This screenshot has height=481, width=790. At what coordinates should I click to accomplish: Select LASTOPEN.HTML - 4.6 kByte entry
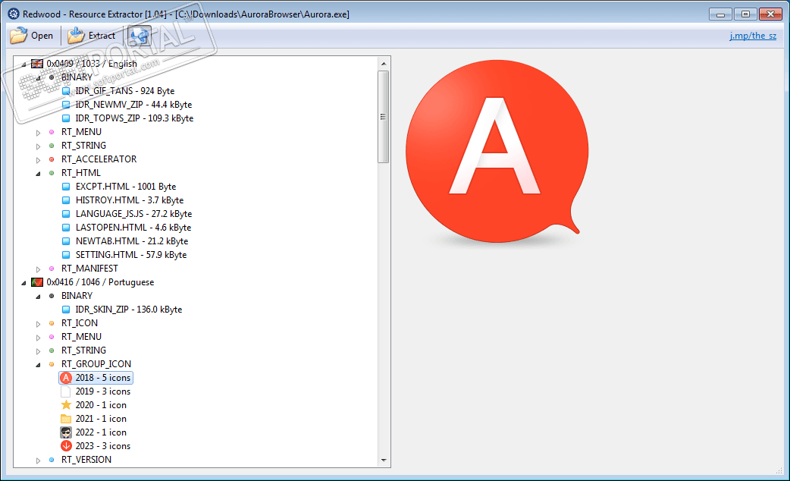click(x=133, y=228)
